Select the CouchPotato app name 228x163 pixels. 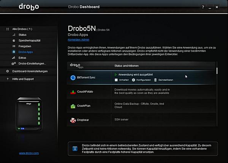click(85, 92)
